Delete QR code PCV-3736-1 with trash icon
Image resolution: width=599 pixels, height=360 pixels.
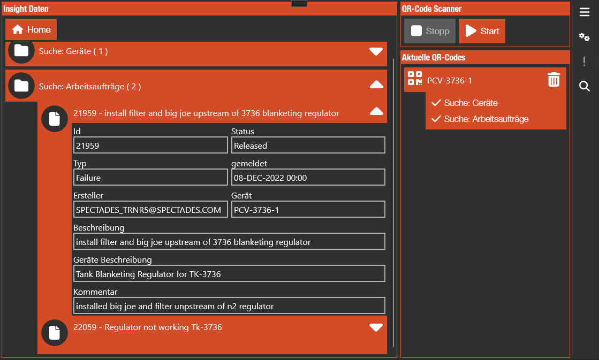pos(553,79)
